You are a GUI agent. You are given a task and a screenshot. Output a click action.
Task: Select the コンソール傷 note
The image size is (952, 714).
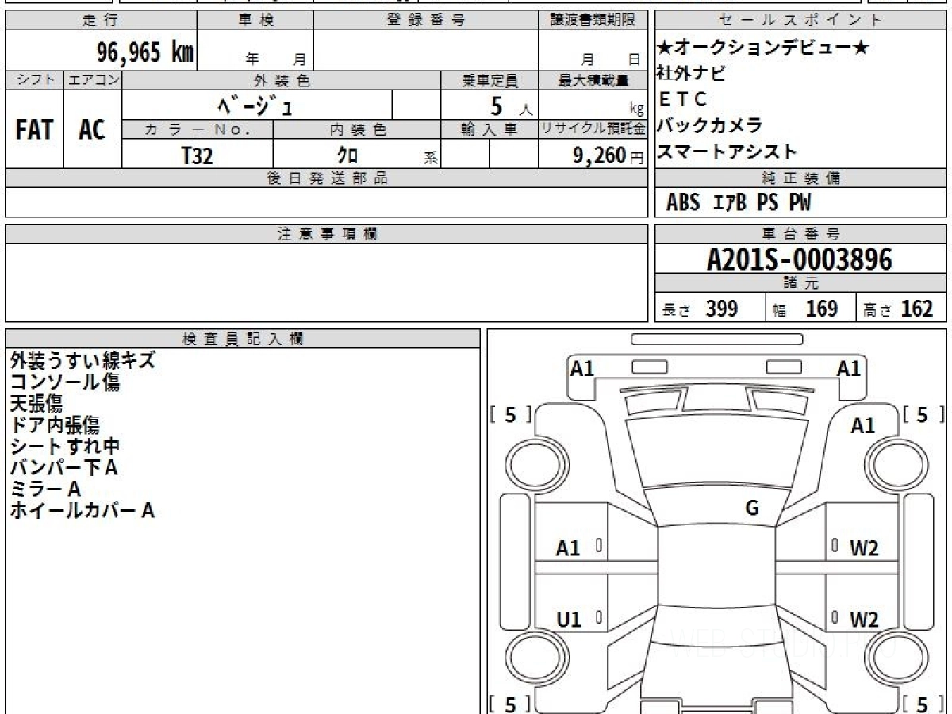pyautogui.click(x=65, y=382)
